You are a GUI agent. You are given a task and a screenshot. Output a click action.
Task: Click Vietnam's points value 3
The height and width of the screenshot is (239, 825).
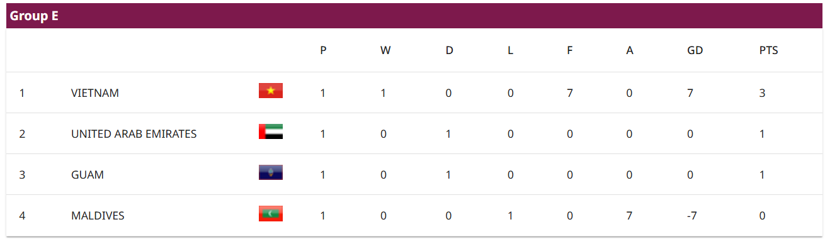pyautogui.click(x=762, y=93)
